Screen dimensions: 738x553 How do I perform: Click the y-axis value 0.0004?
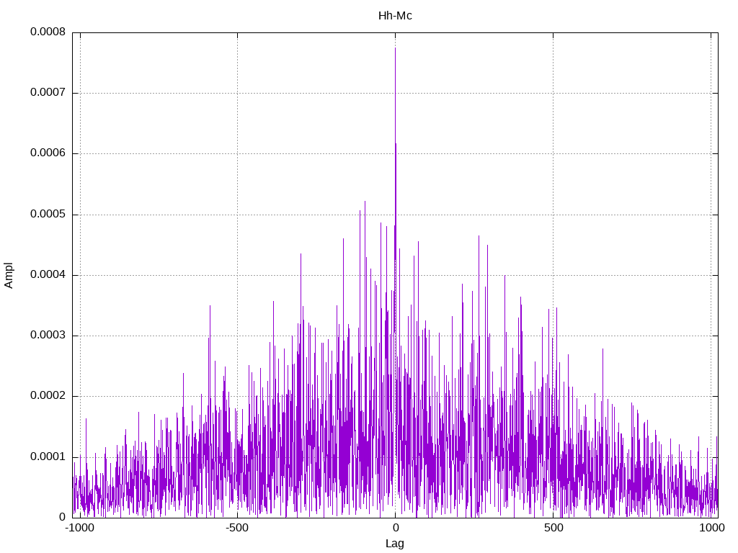48,274
